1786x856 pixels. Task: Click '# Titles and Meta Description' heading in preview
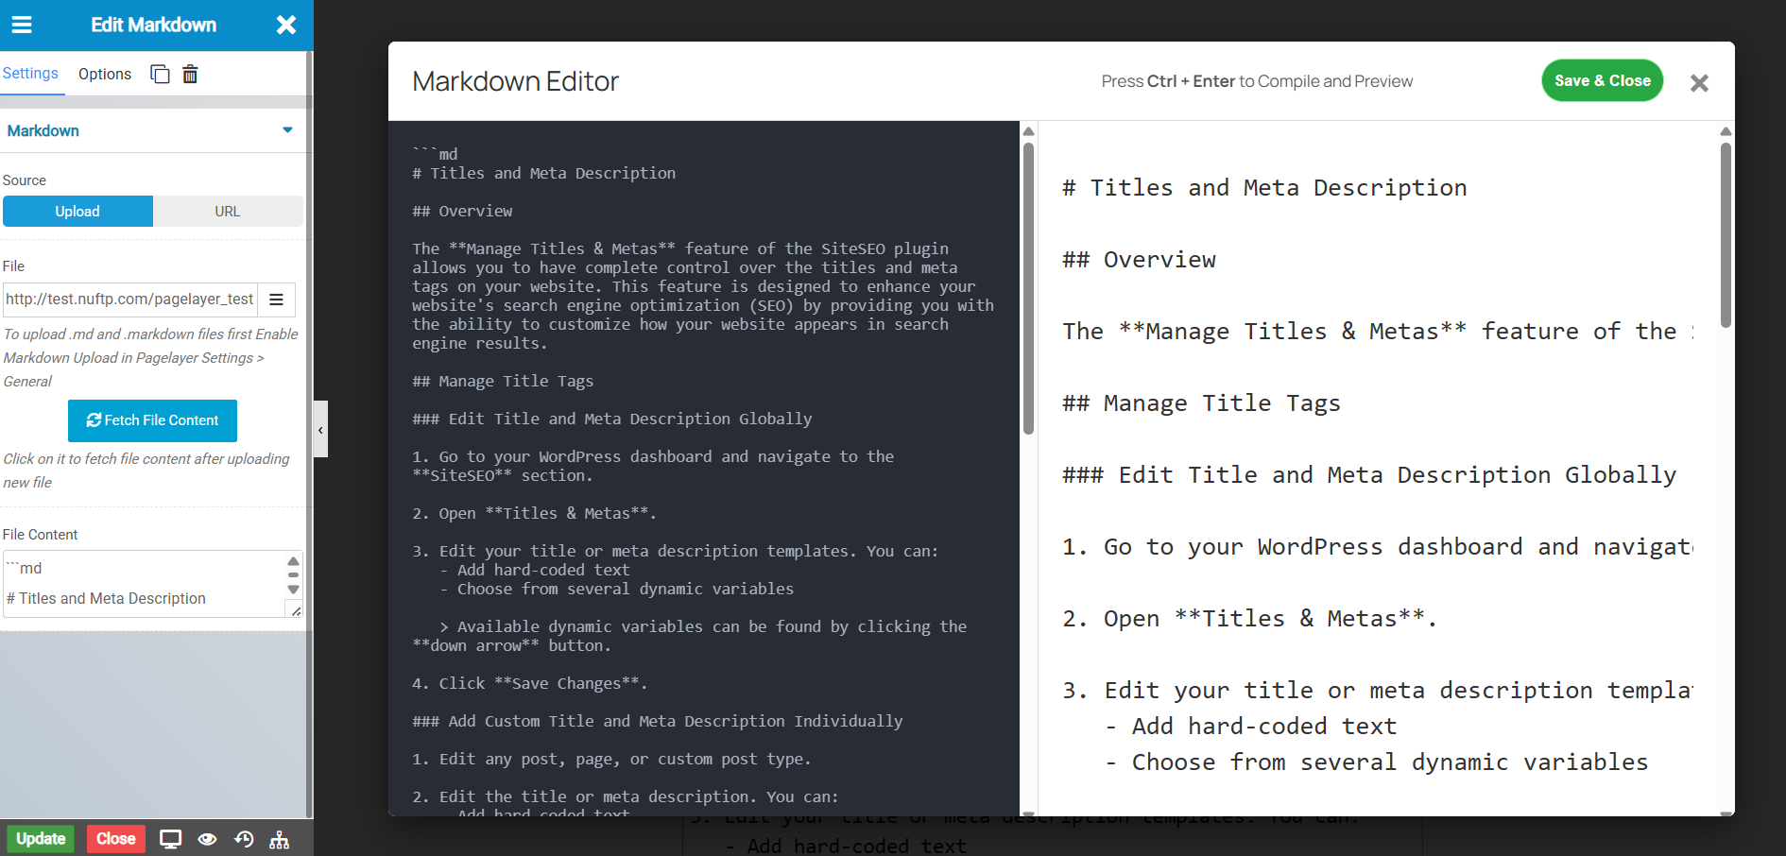1264,188
